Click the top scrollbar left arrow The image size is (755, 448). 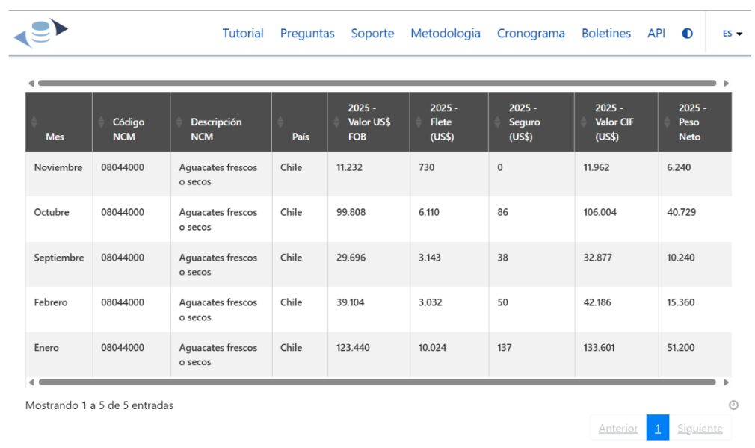(31, 83)
